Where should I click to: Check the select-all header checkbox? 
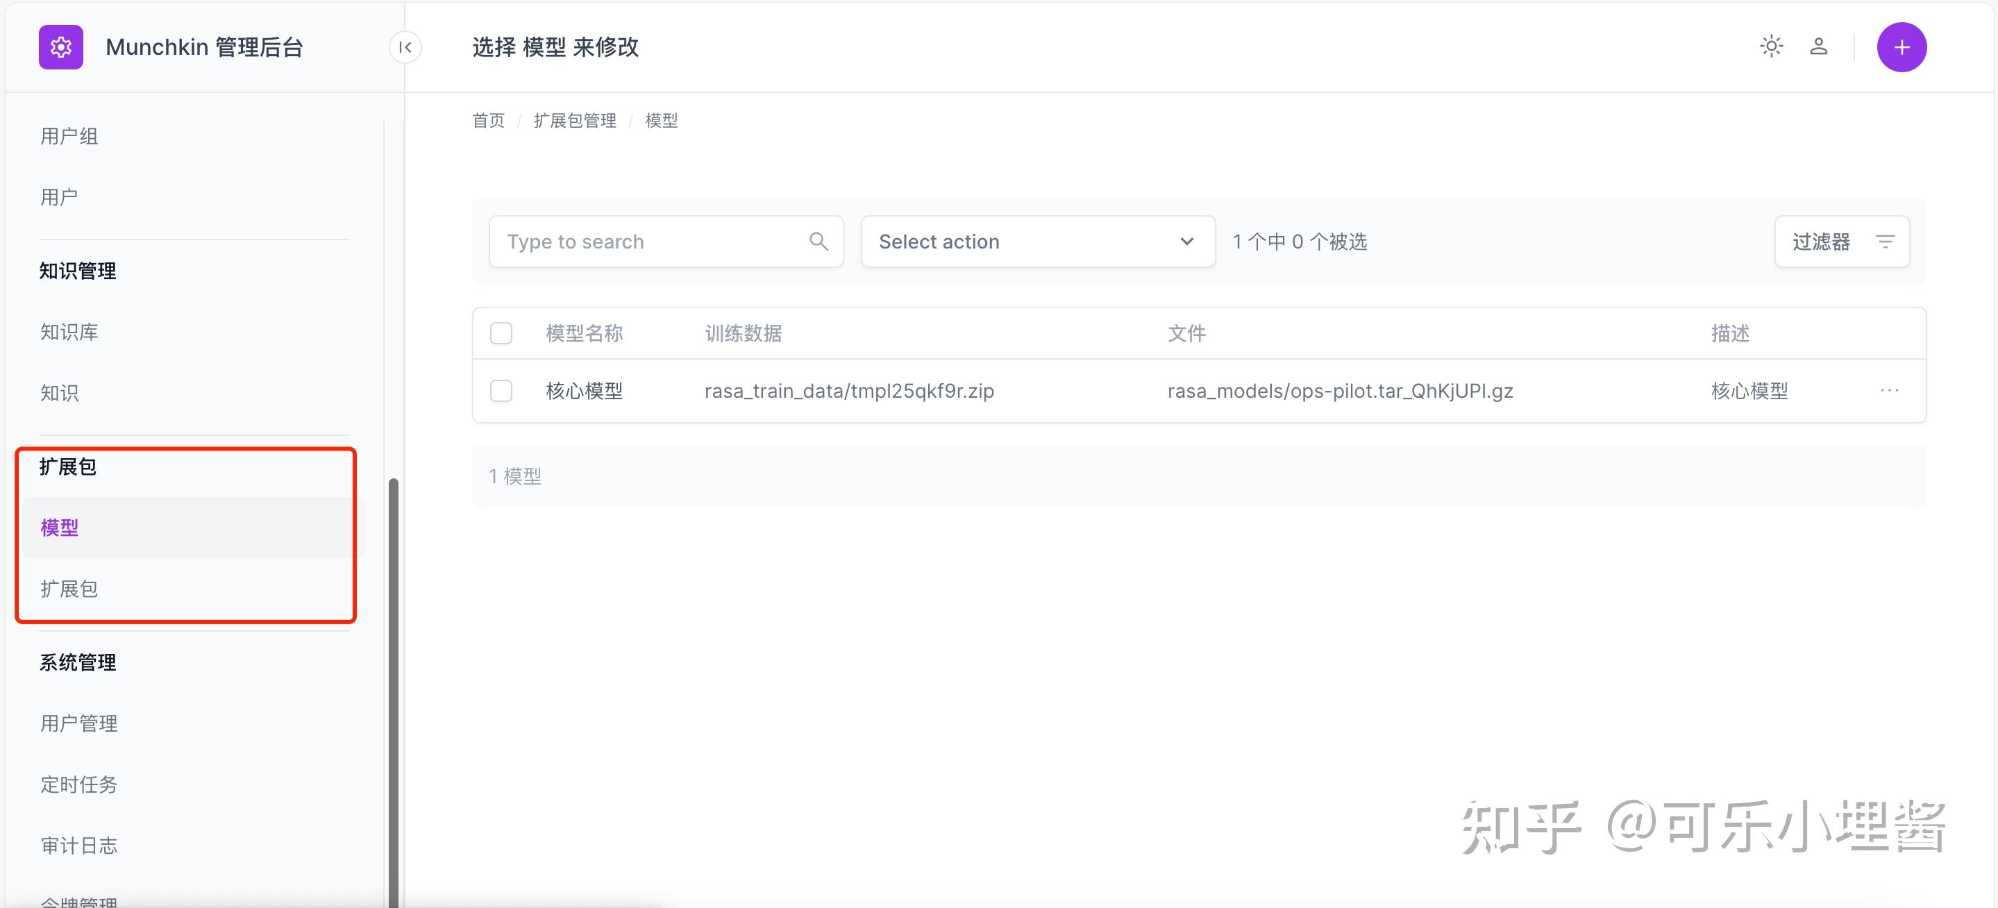(501, 333)
